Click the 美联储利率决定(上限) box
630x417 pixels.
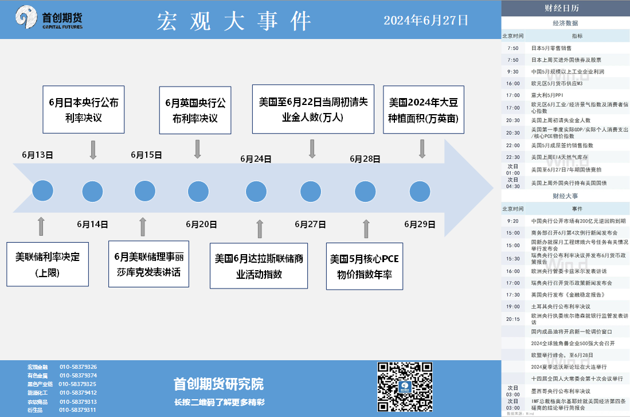48,264
